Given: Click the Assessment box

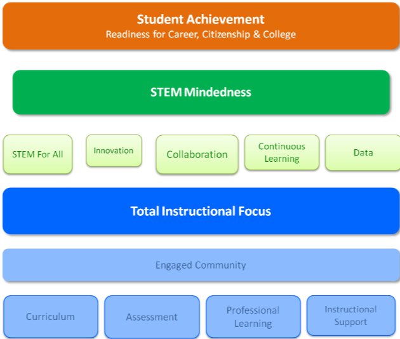Looking at the screenshot, I should point(152,317).
